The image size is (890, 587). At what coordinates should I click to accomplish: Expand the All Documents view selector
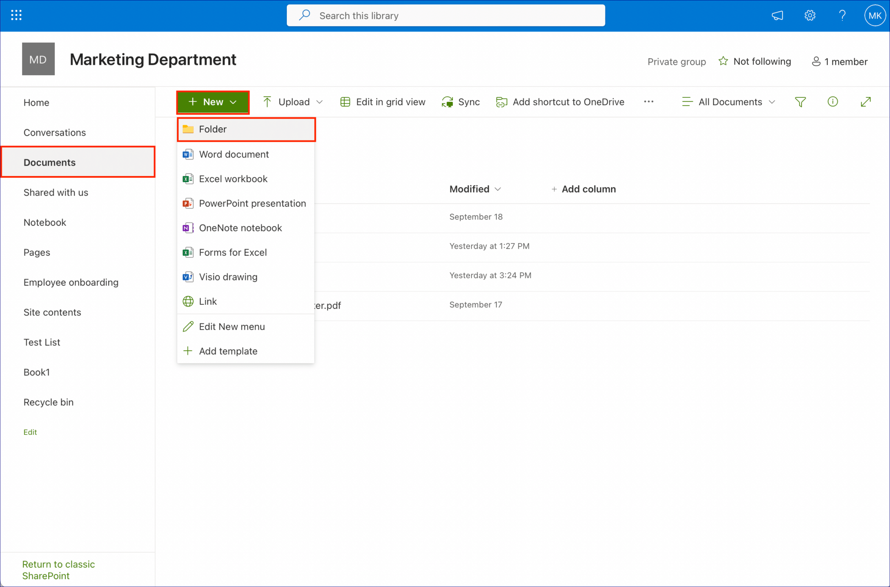(x=728, y=102)
